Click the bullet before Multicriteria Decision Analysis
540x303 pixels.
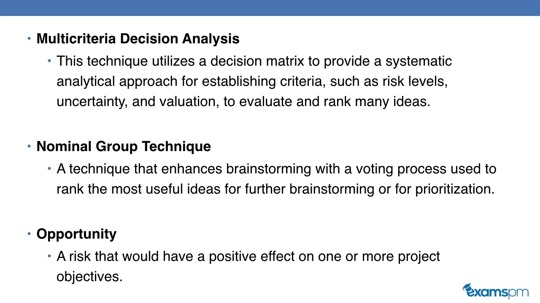[29, 39]
